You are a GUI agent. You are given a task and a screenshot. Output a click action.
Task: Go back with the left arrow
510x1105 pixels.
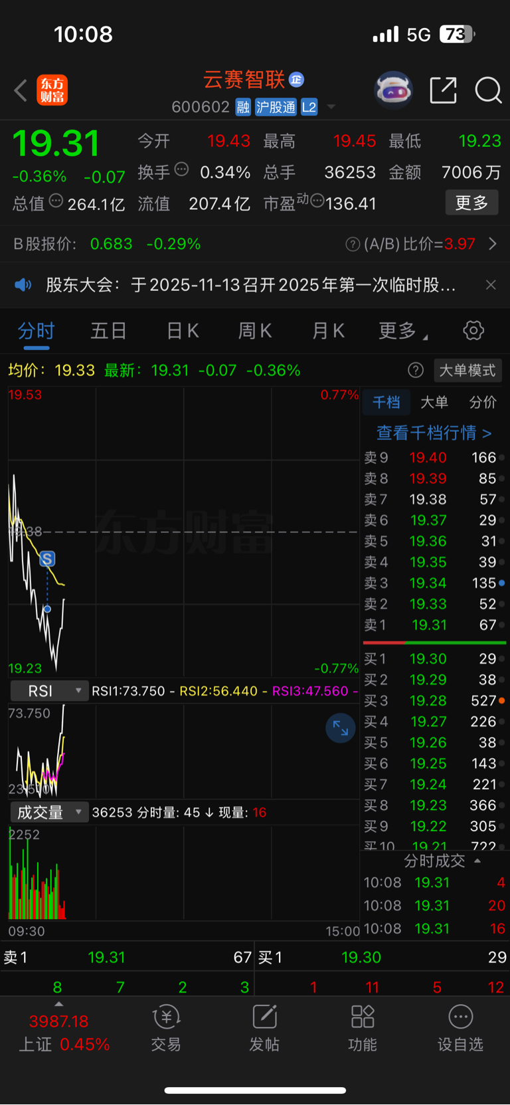coord(21,90)
